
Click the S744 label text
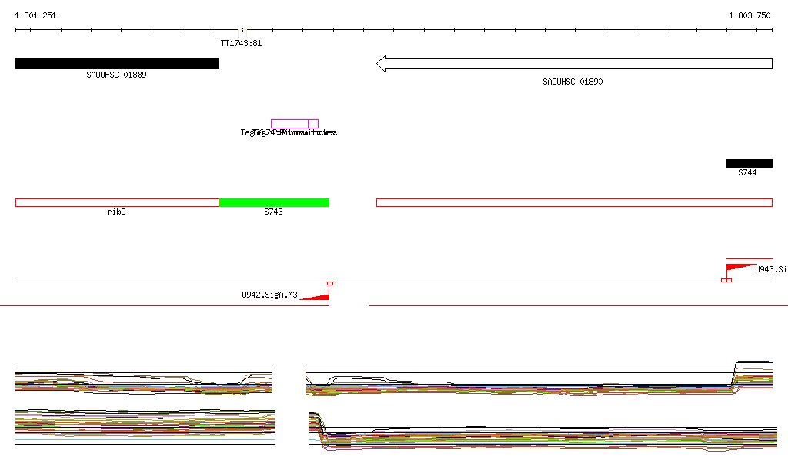pos(747,173)
